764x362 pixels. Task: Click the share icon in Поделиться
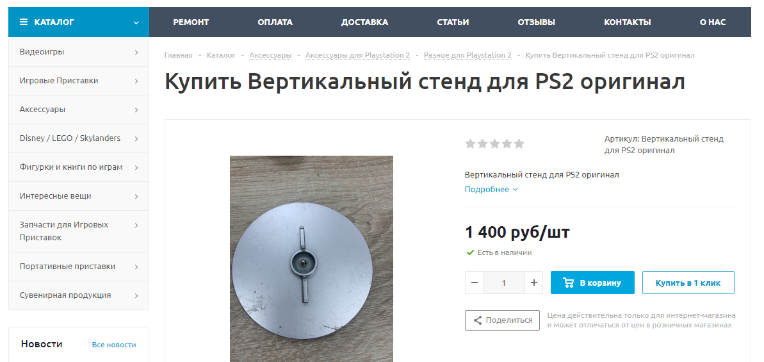point(478,320)
